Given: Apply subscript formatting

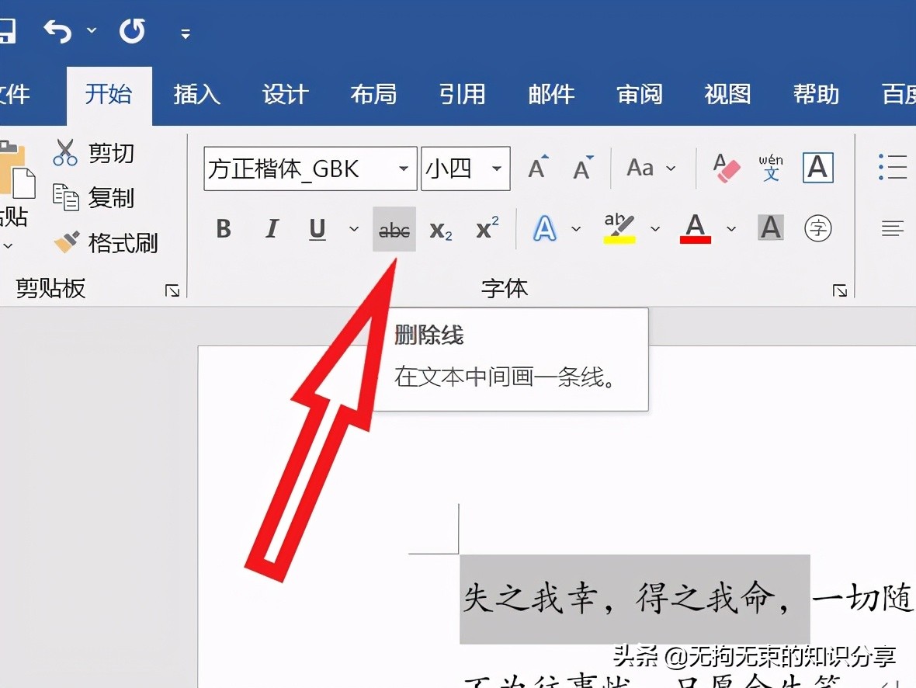Looking at the screenshot, I should point(439,228).
